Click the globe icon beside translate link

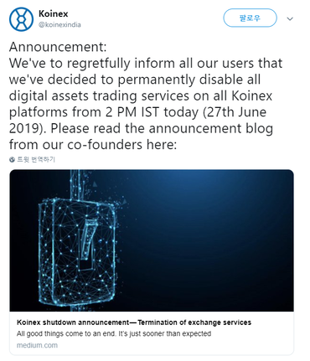point(12,160)
